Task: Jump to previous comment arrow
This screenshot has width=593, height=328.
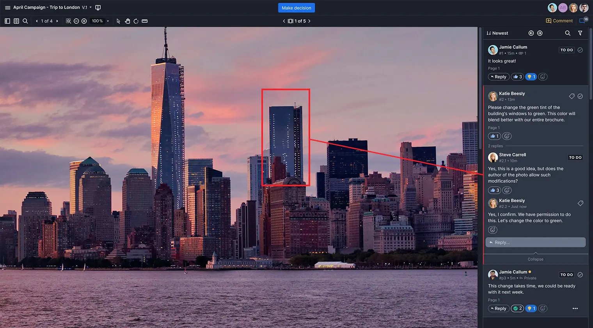Action: coord(531,33)
